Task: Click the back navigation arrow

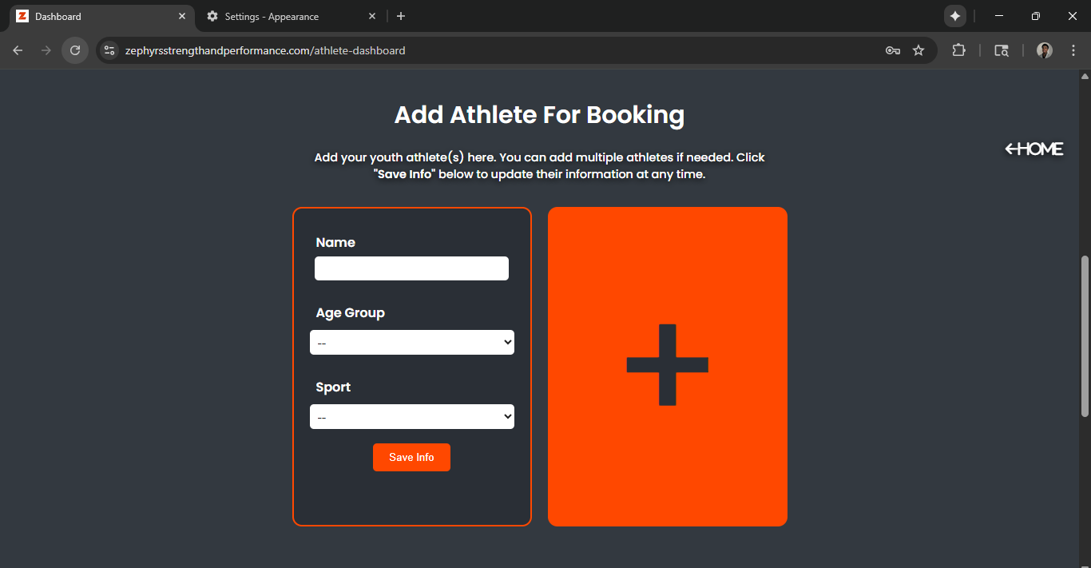Action: point(18,50)
